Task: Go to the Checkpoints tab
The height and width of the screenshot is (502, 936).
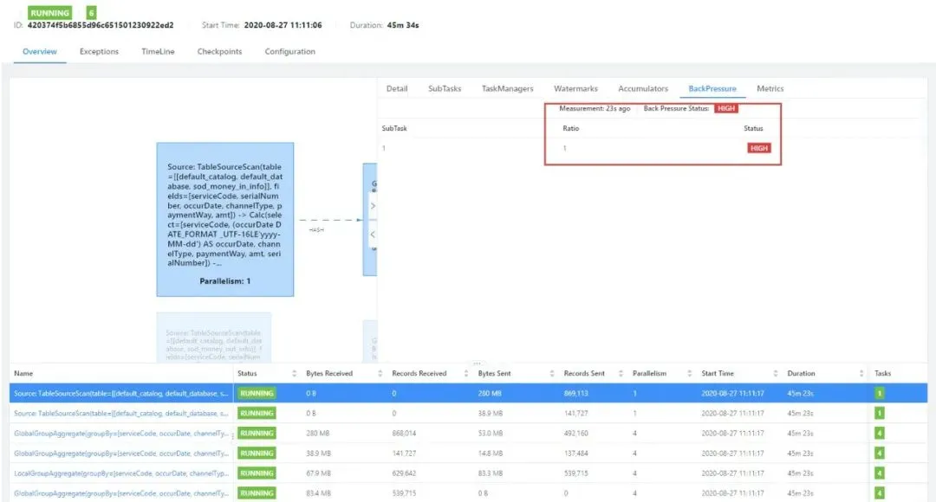Action: (219, 51)
